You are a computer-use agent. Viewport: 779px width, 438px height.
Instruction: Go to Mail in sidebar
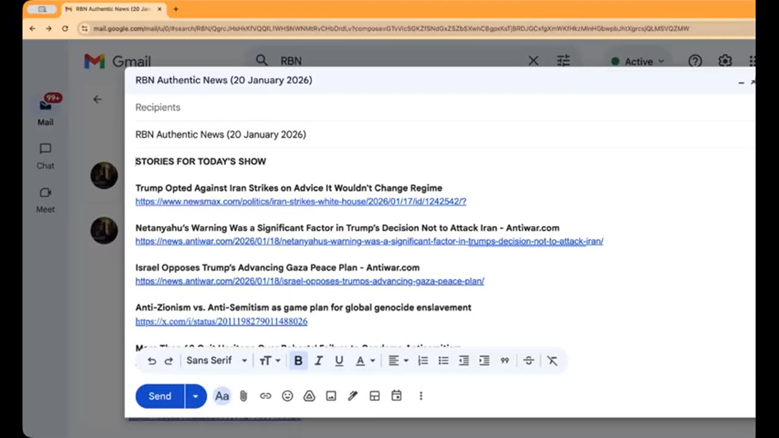pos(46,110)
